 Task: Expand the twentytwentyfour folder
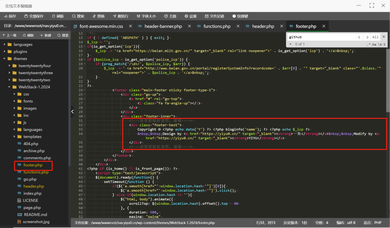click(x=10, y=65)
